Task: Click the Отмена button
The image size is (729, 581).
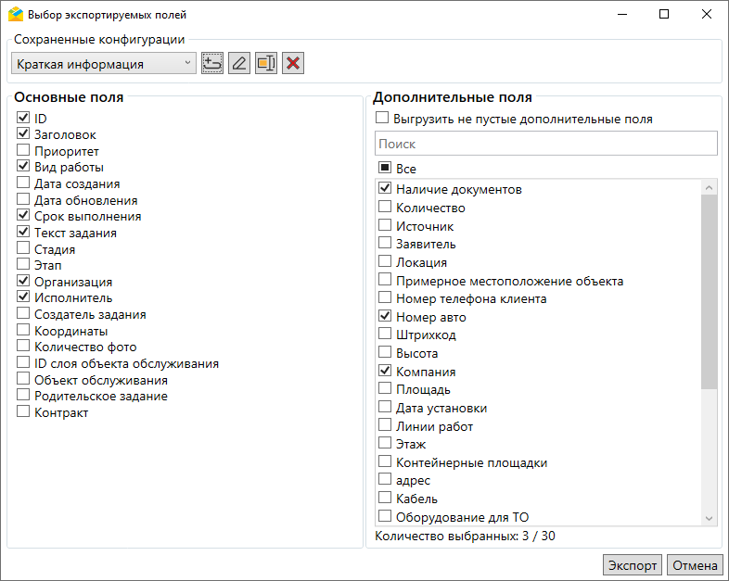Action: pos(695,565)
